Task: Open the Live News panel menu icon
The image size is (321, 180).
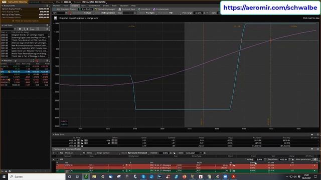Action: click(47, 25)
